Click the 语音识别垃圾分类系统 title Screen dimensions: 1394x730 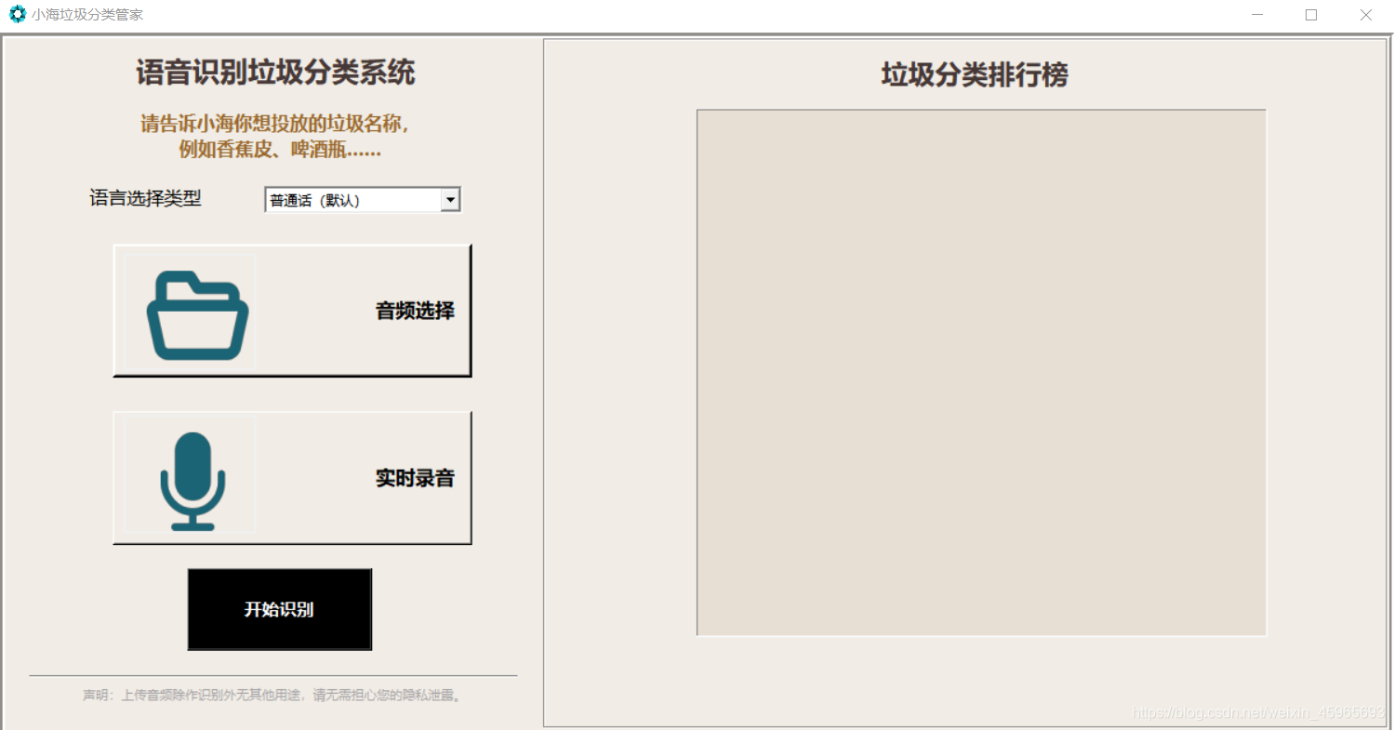(x=275, y=73)
